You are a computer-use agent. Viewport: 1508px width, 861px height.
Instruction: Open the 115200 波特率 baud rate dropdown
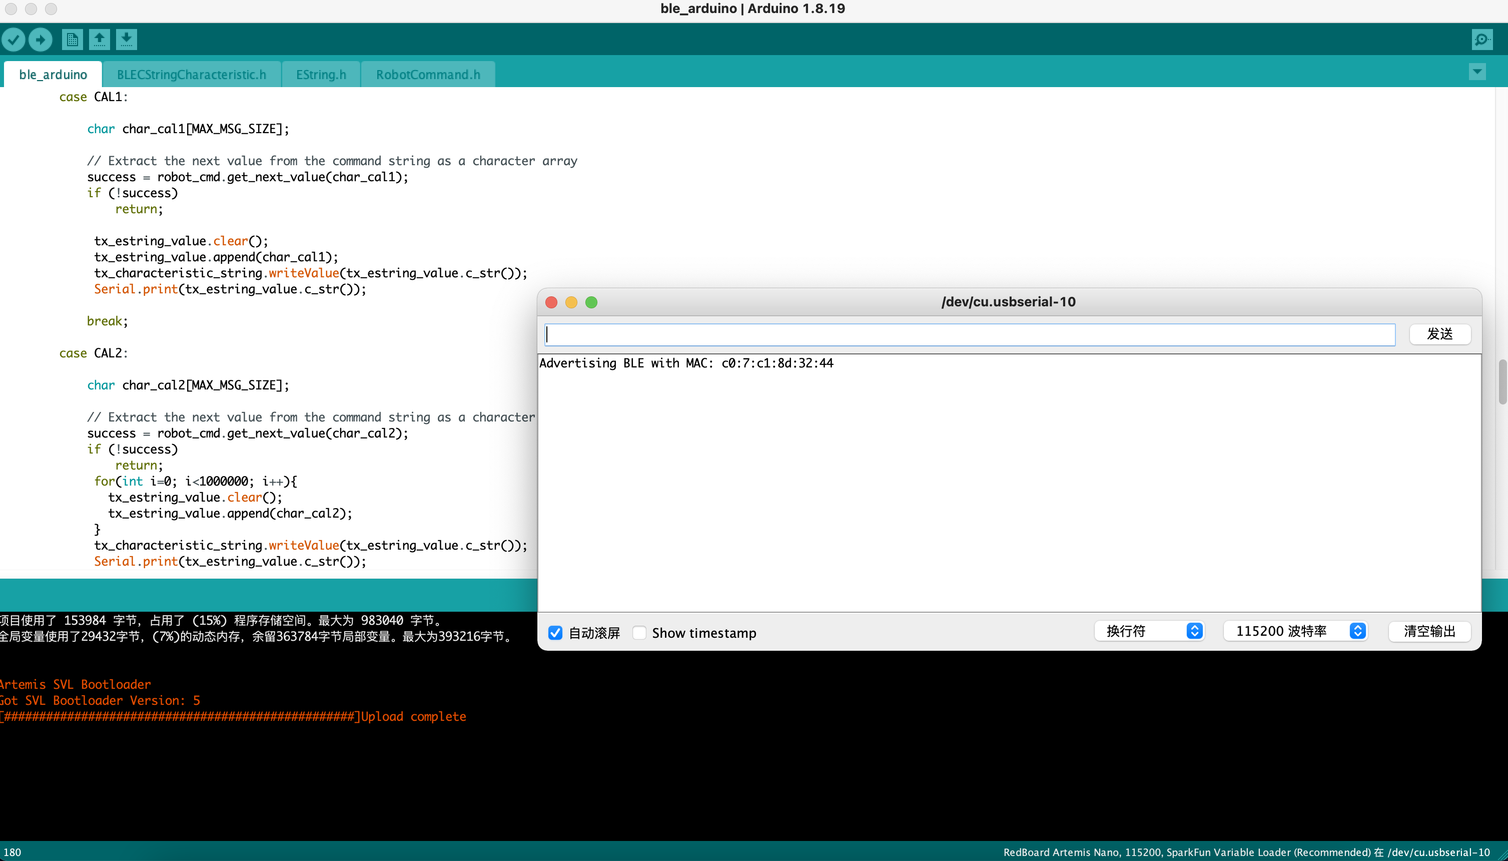1295,631
